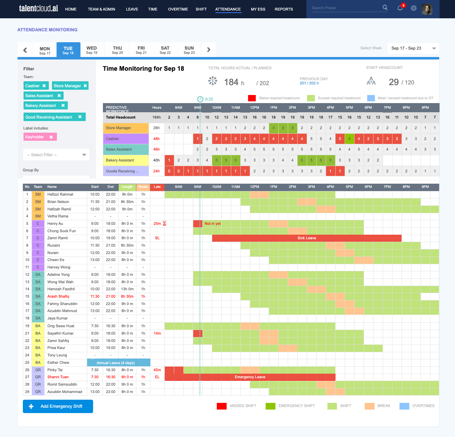Click the Emergency Shift green legend swatch

(x=271, y=406)
